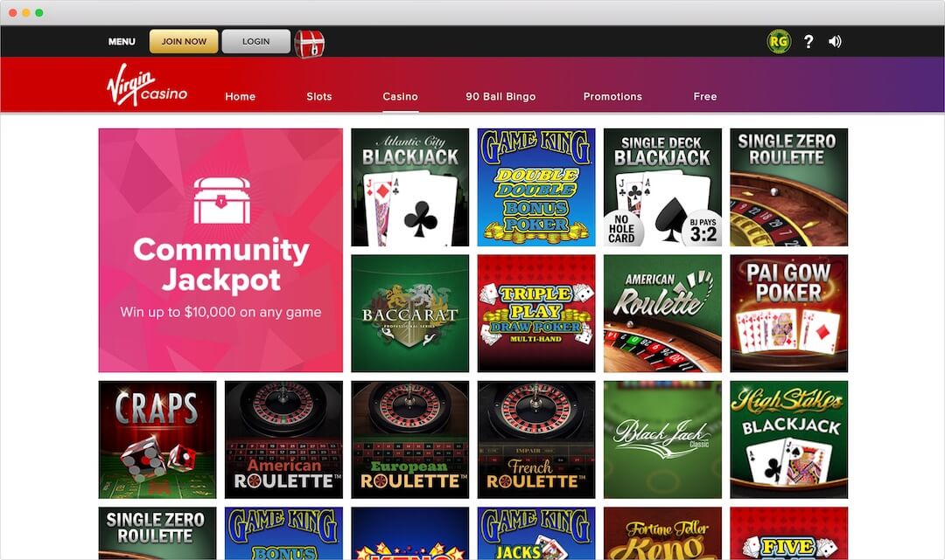Screen dimensions: 945x560
Task: Play Single Deck Blackjack
Action: tap(662, 187)
